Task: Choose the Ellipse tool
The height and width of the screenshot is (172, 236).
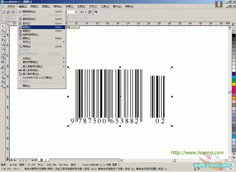Action: click(x=3, y=49)
